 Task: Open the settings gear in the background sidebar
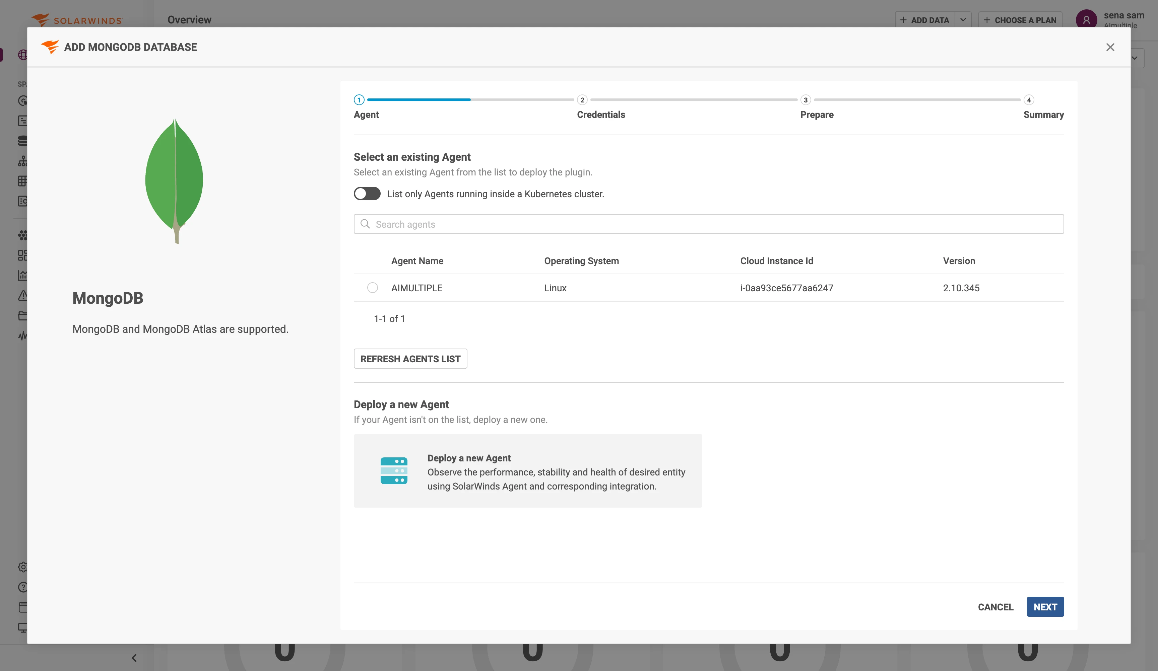pos(22,567)
